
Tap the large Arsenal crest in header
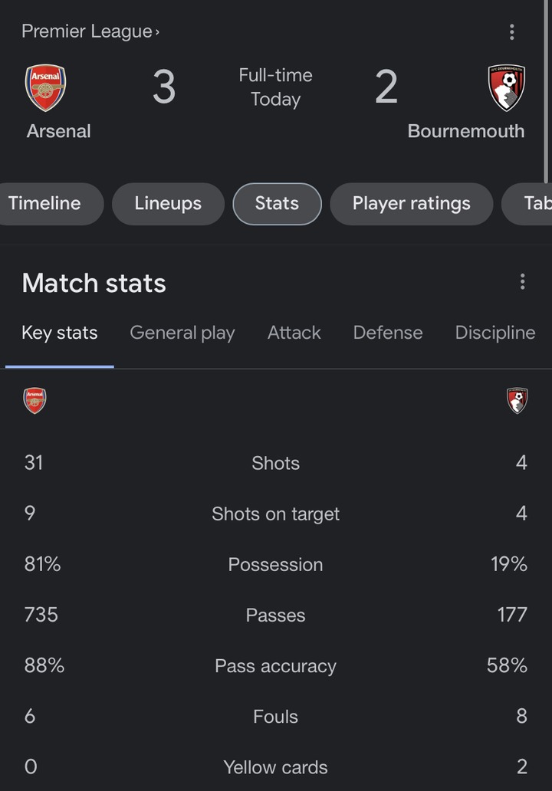[x=45, y=87]
